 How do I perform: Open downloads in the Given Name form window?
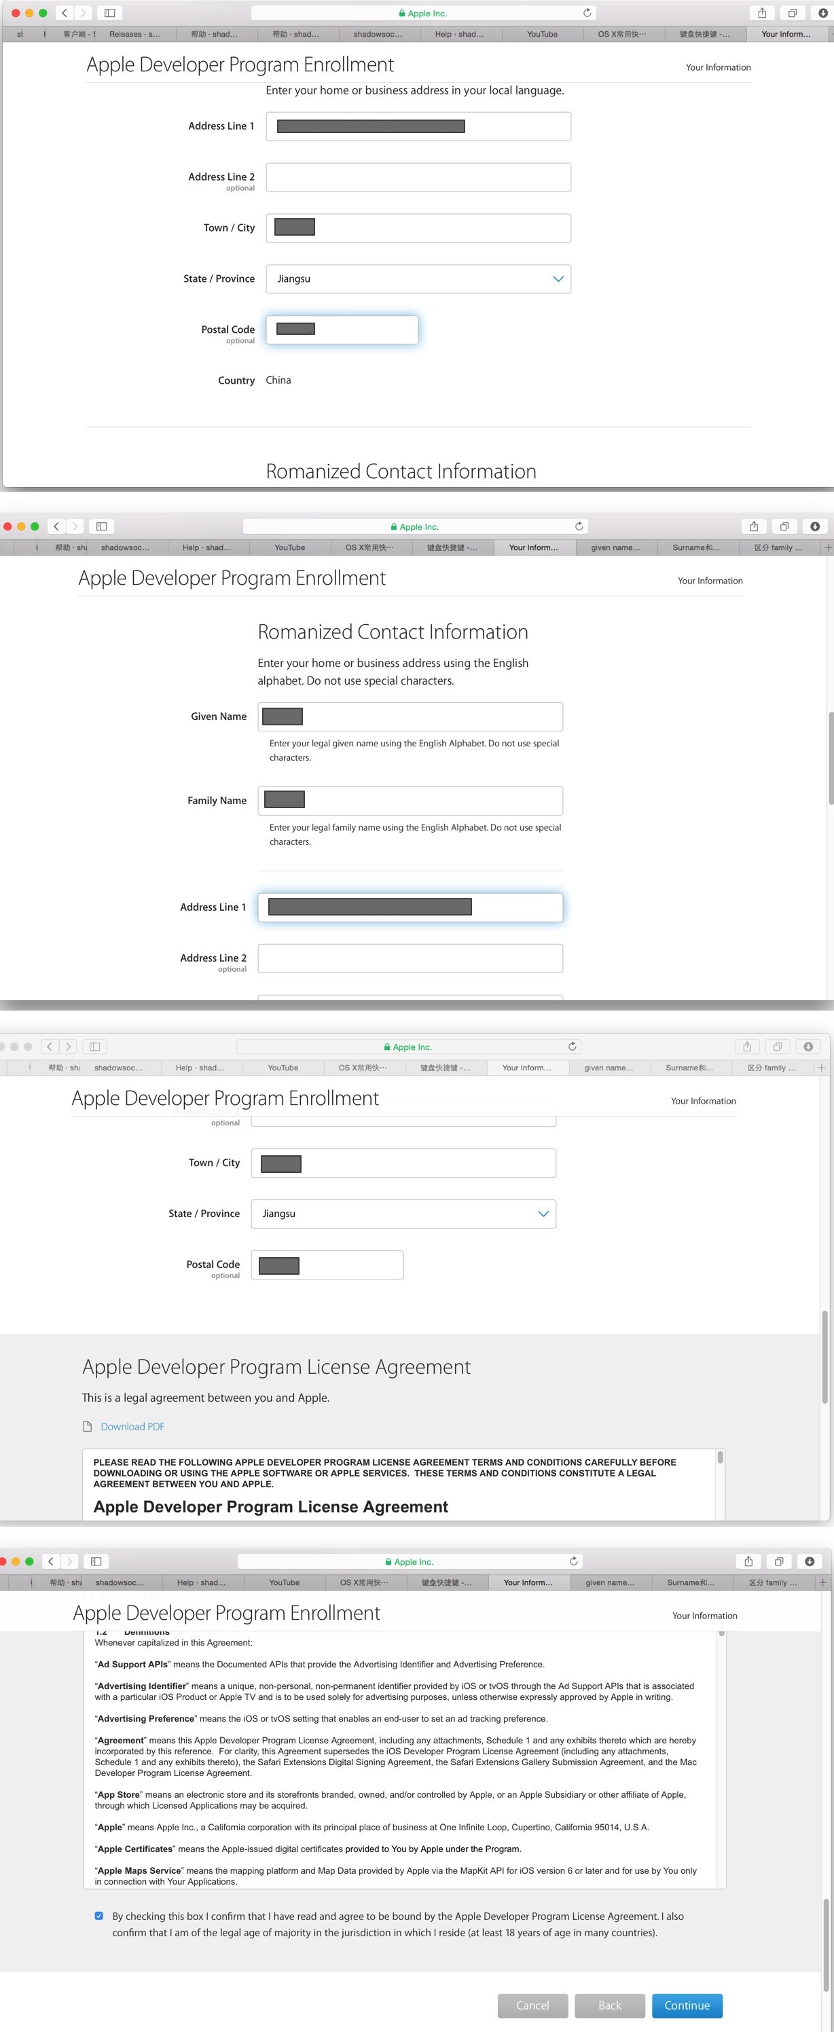point(815,526)
